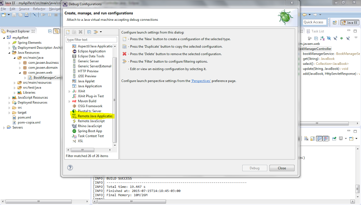Select OSGi Framework configuration type
Viewport: 361px width, 205px height.
pyautogui.click(x=87, y=106)
